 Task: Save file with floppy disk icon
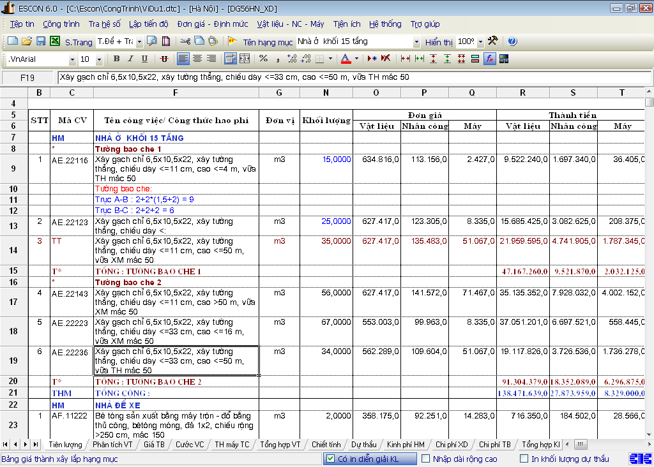[x=40, y=41]
